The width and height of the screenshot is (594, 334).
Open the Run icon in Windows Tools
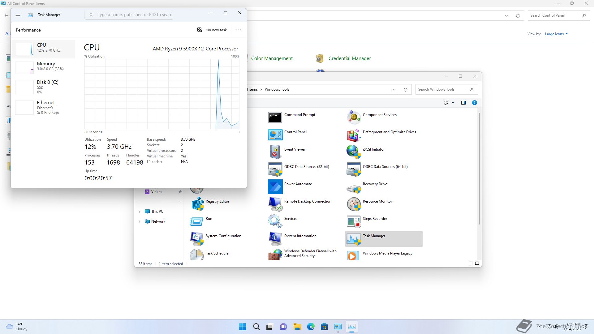(x=196, y=221)
